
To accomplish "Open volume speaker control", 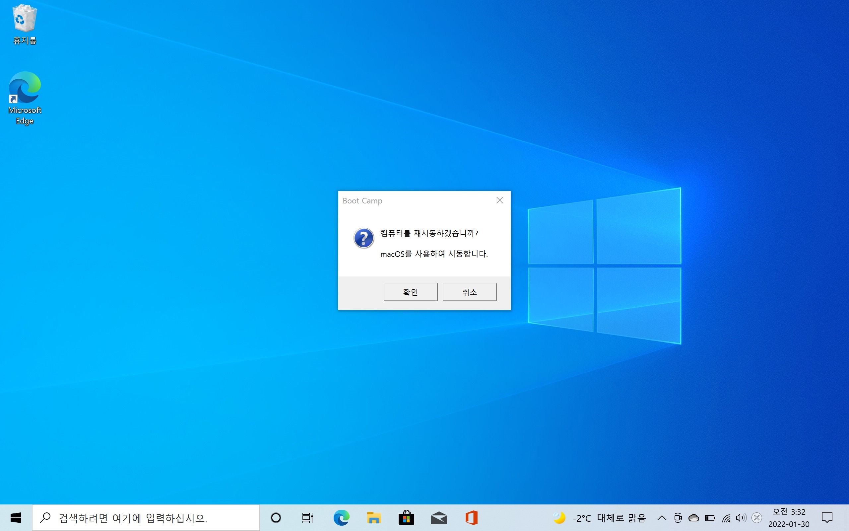I will coord(741,518).
